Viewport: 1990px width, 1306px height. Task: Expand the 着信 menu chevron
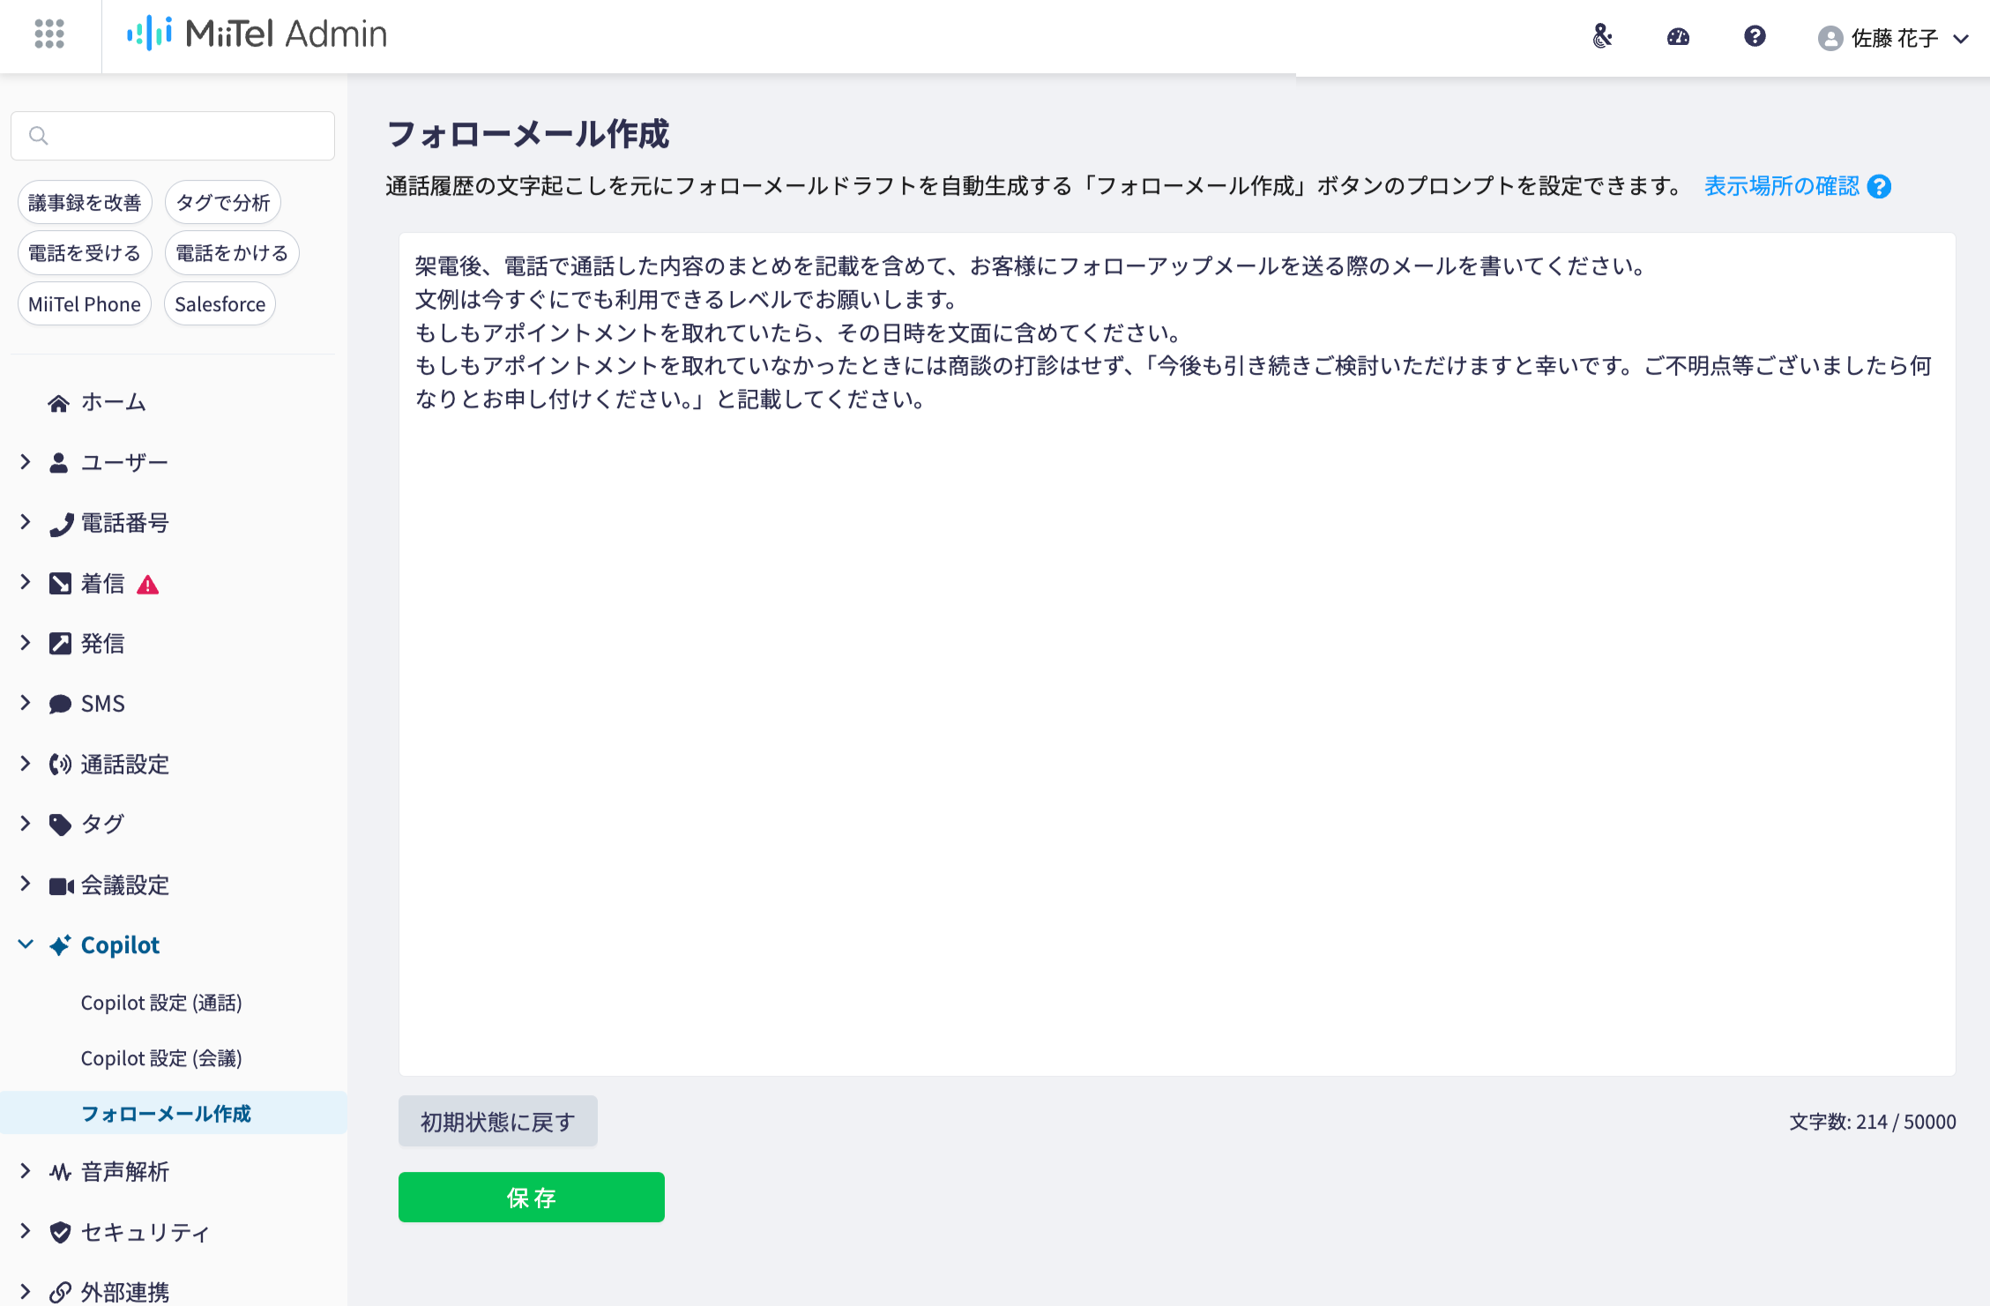[26, 582]
